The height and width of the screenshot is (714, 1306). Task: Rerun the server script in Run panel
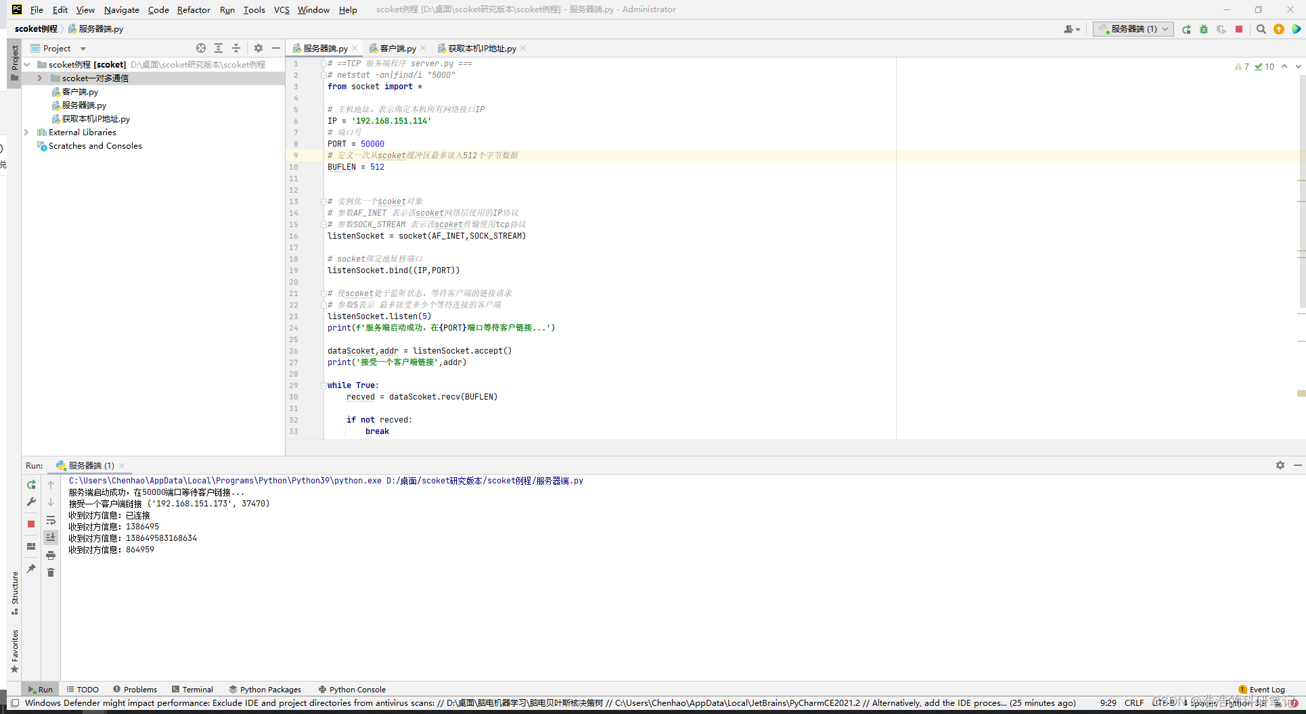coord(31,485)
